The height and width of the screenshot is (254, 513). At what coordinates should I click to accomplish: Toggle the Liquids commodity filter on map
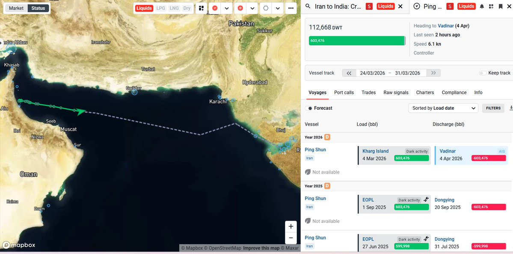(x=144, y=8)
